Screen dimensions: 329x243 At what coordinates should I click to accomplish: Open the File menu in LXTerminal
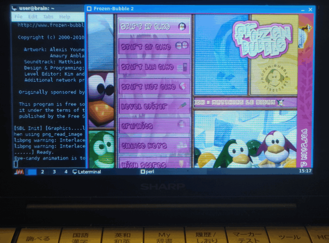[19, 17]
